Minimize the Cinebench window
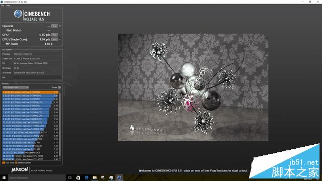The image size is (322, 181). (302, 2)
